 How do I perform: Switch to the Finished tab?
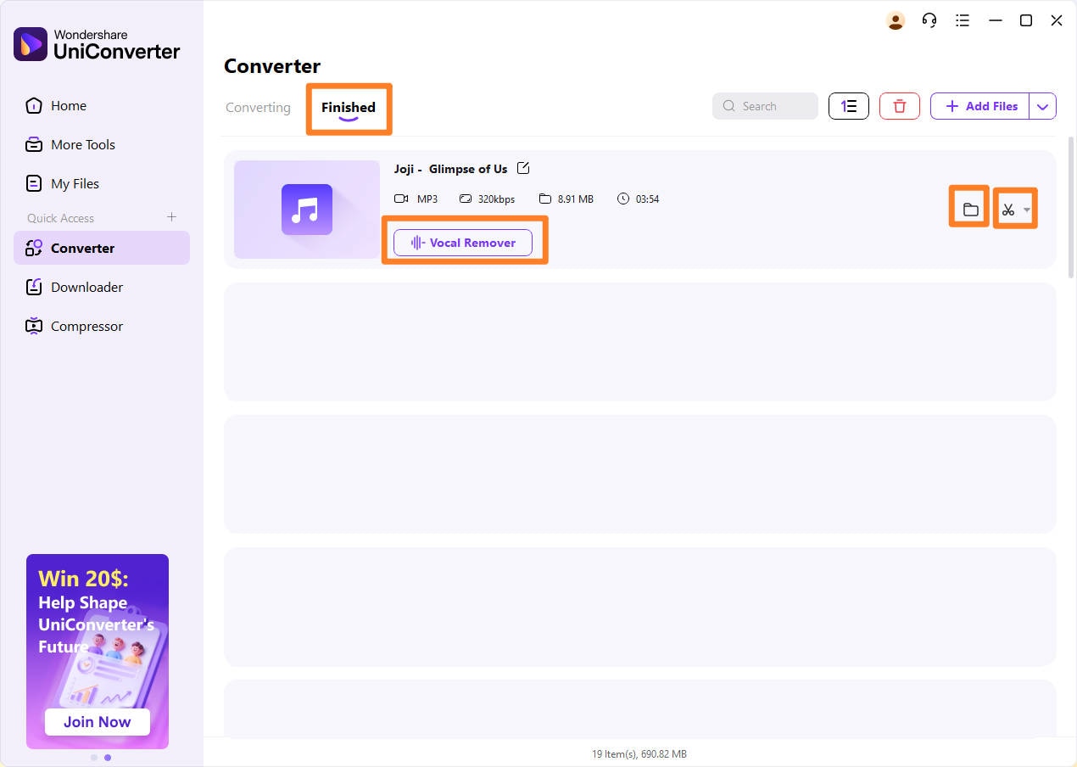click(x=349, y=108)
